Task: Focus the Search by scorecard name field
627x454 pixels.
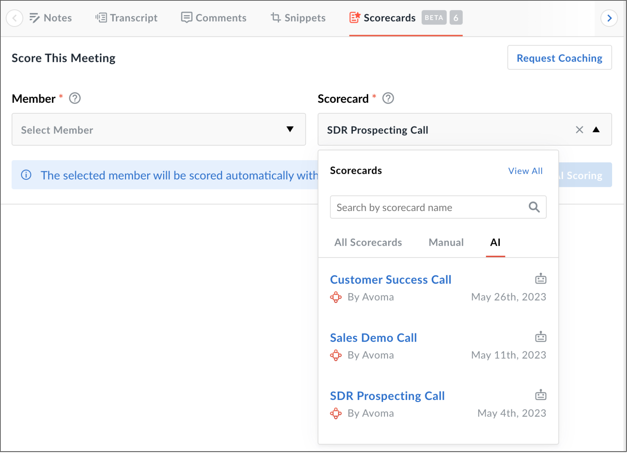Action: click(438, 207)
